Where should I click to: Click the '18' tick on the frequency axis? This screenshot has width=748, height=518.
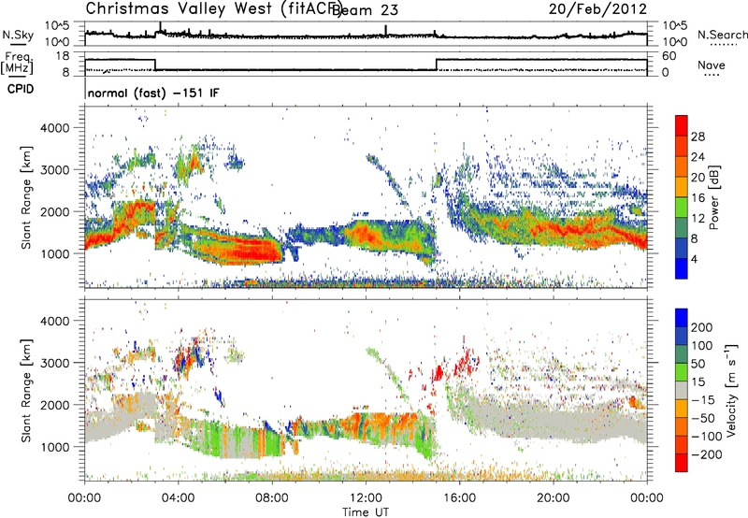(x=63, y=56)
